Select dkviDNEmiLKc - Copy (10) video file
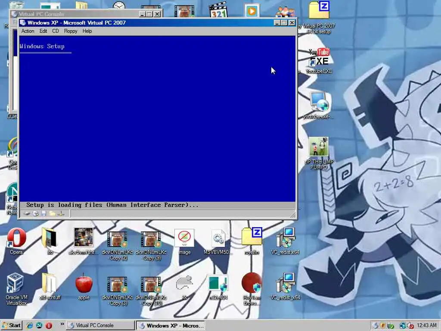Viewport: 441px width, 331px height. (151, 290)
